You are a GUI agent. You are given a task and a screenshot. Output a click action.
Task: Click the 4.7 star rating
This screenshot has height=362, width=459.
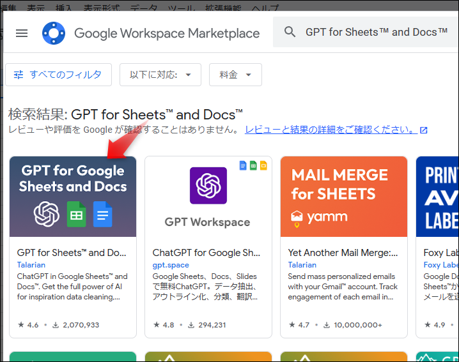click(299, 325)
